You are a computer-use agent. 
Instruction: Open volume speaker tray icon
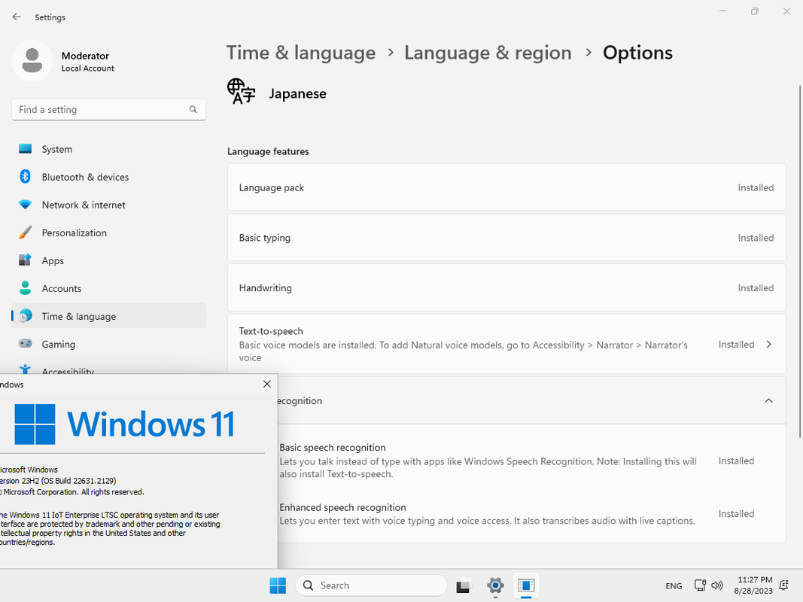pyautogui.click(x=717, y=585)
